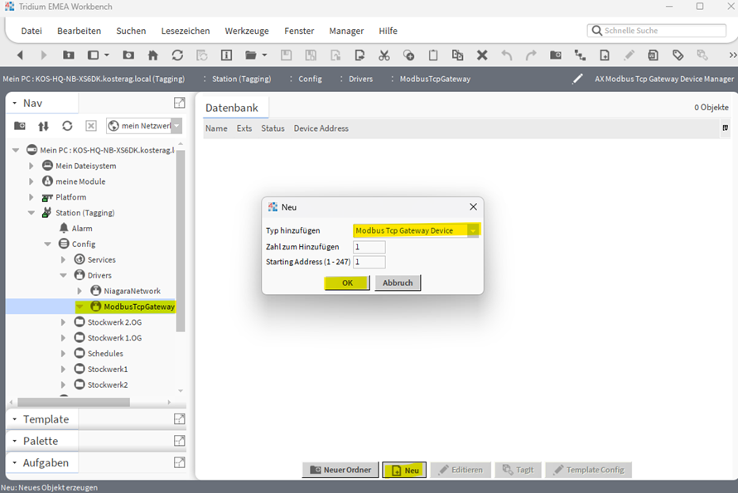The width and height of the screenshot is (738, 493).
Task: Expand the Platform tree node
Action: pyautogui.click(x=31, y=197)
